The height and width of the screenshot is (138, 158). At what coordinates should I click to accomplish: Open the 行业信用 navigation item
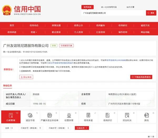101,32
